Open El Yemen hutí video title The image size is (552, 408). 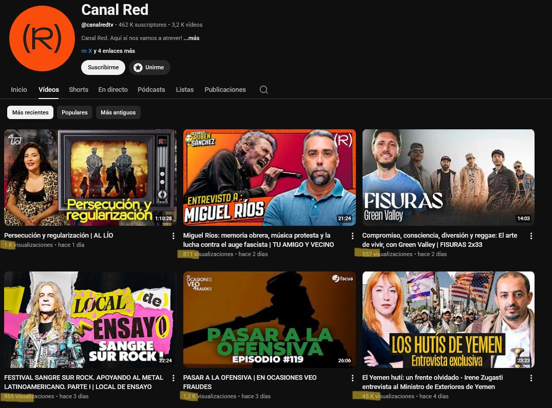coord(432,382)
